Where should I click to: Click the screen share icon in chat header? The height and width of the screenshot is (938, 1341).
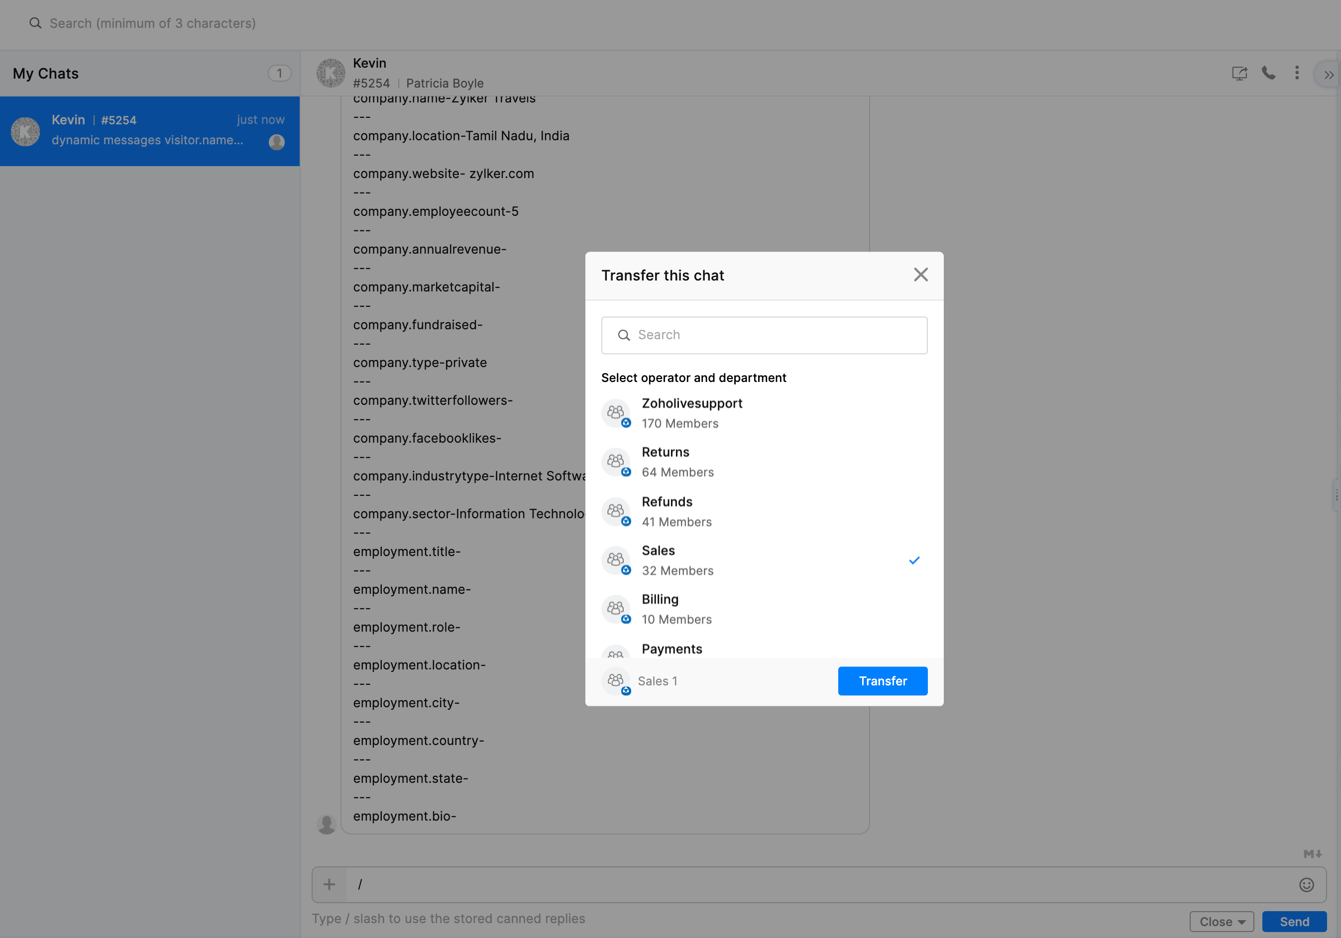(x=1239, y=74)
